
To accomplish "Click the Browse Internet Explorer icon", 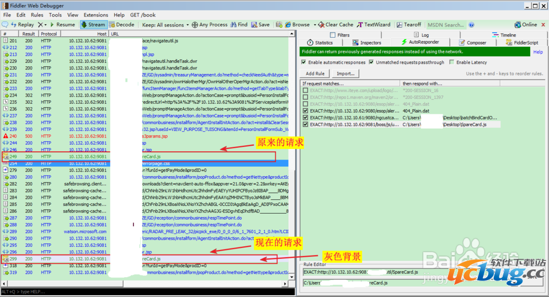I will (288, 24).
